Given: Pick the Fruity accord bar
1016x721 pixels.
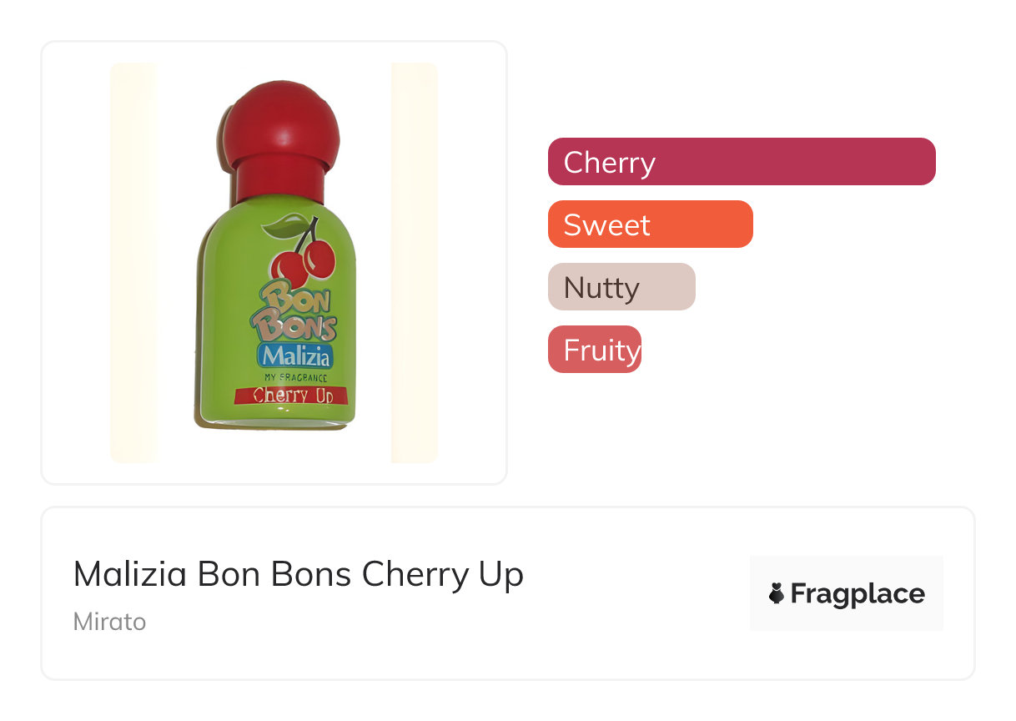Looking at the screenshot, I should (594, 350).
